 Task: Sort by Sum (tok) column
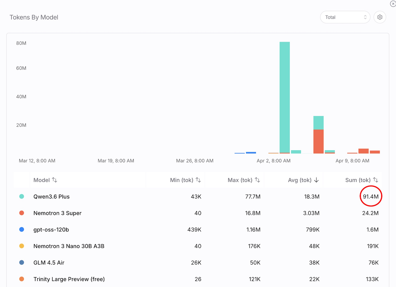click(375, 180)
